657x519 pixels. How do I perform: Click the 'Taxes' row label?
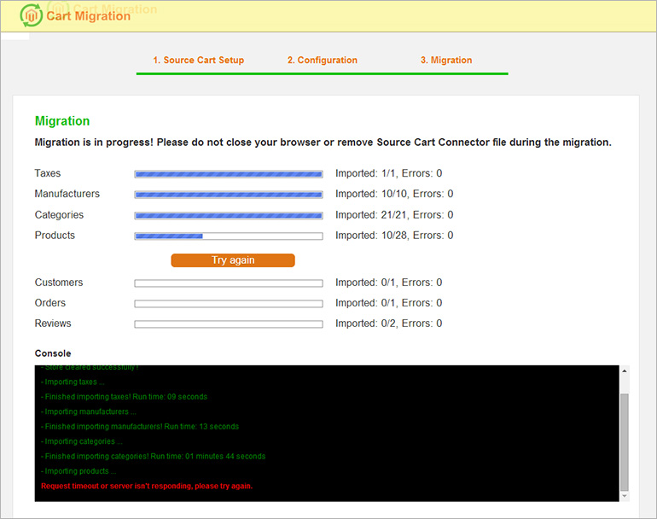[47, 173]
